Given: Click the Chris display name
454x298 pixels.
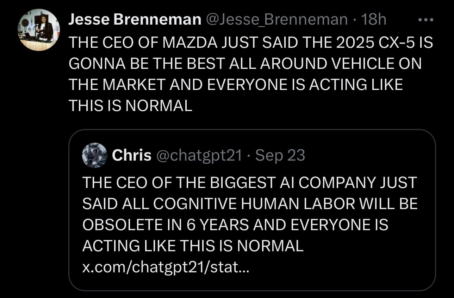Looking at the screenshot, I should coord(131,155).
